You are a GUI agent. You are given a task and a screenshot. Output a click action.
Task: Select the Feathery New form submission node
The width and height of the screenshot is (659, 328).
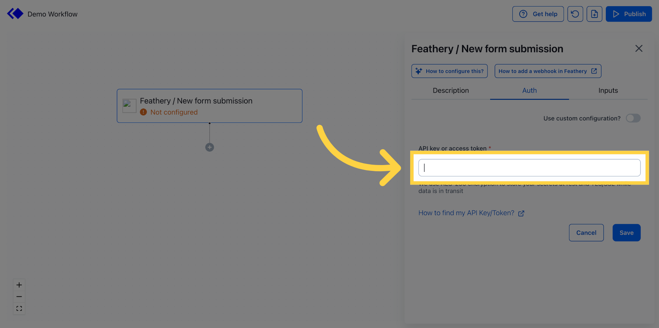[x=209, y=106]
